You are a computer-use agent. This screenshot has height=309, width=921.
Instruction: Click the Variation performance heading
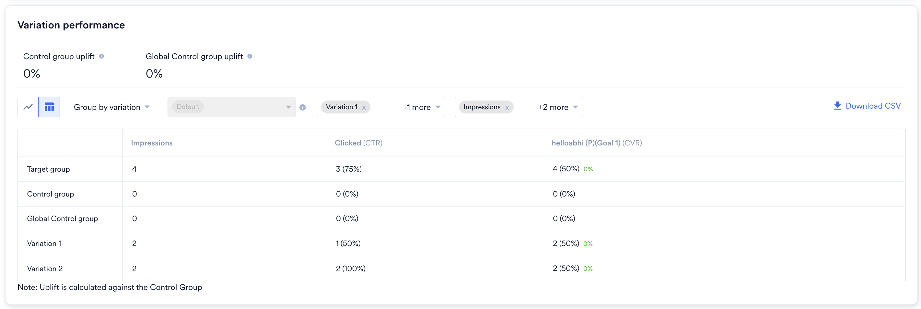pos(71,25)
